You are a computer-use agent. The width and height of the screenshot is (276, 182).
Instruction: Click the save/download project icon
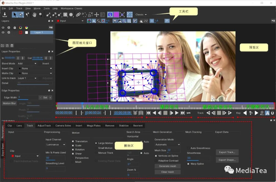pos(5,15)
